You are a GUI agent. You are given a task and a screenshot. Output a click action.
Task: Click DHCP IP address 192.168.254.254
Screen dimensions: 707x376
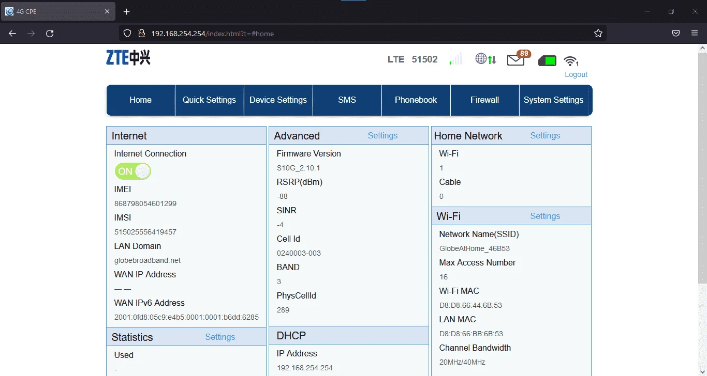pyautogui.click(x=305, y=368)
